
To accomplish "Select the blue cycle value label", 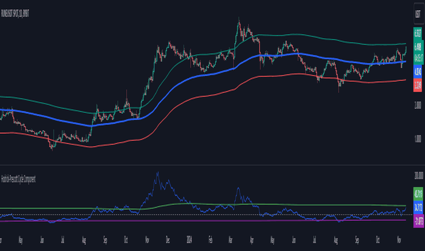I will click(x=418, y=208).
